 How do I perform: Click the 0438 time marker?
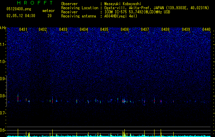click(x=165, y=29)
